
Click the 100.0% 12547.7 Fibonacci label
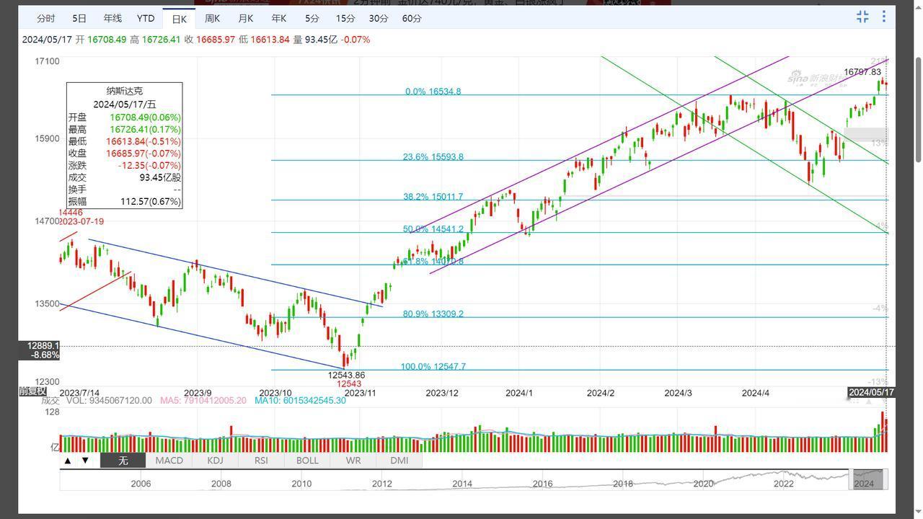coord(433,367)
